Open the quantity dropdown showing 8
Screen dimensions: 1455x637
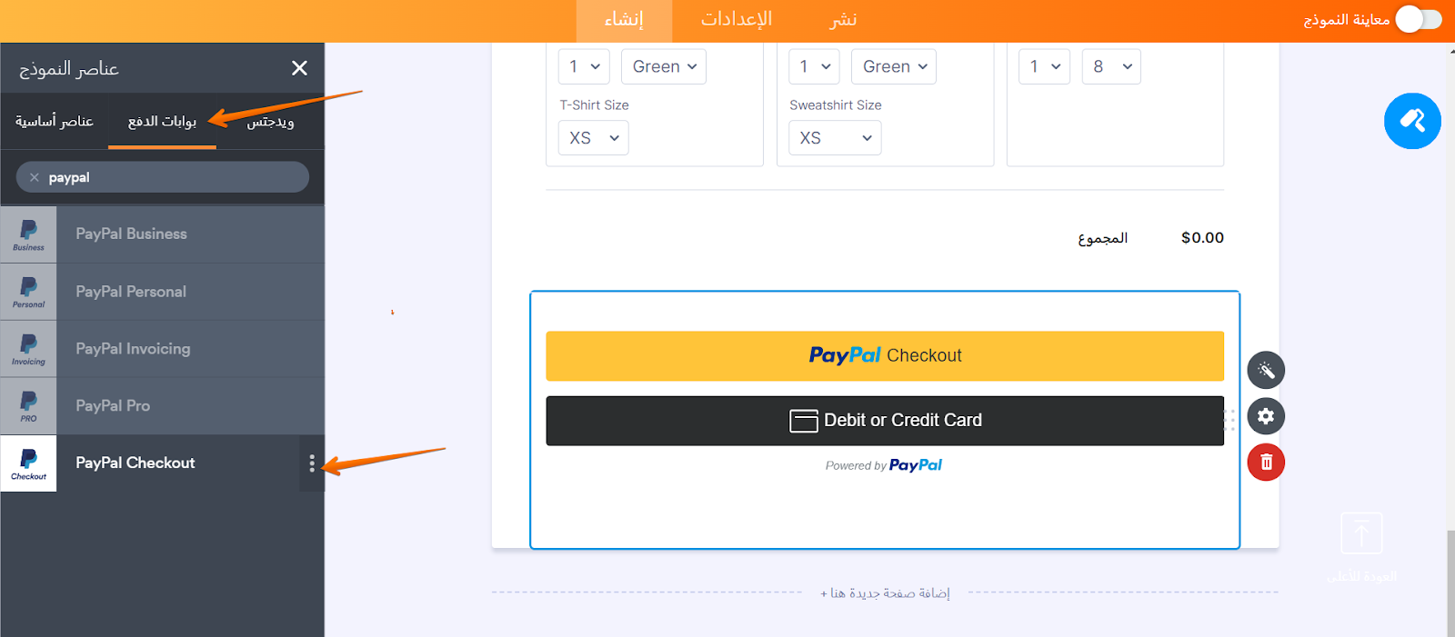tap(1111, 66)
